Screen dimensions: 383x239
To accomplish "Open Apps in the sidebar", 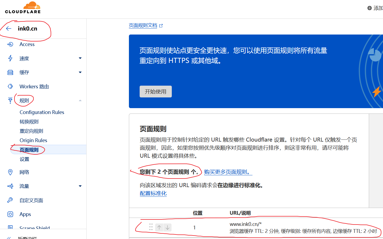I will (x=25, y=214).
